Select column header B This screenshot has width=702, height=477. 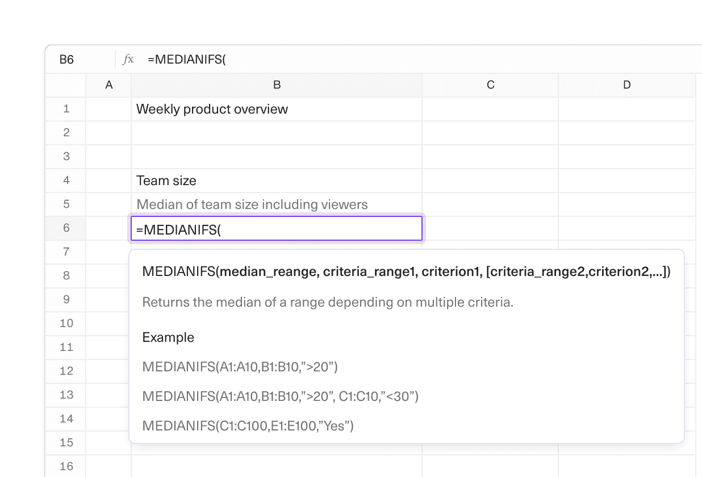[x=277, y=85]
